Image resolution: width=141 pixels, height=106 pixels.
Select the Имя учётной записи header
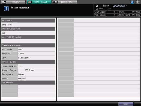click(x=28, y=37)
